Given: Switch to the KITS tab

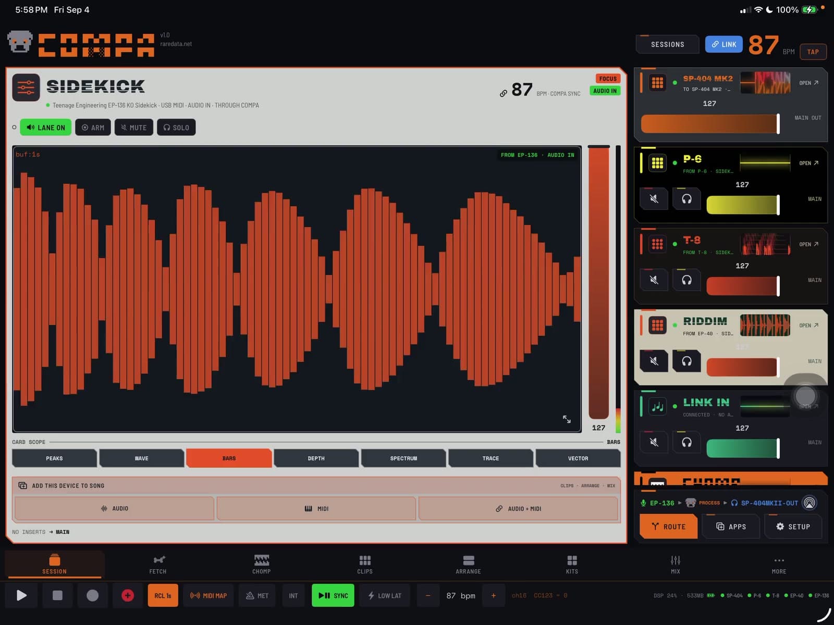Looking at the screenshot, I should 572,565.
